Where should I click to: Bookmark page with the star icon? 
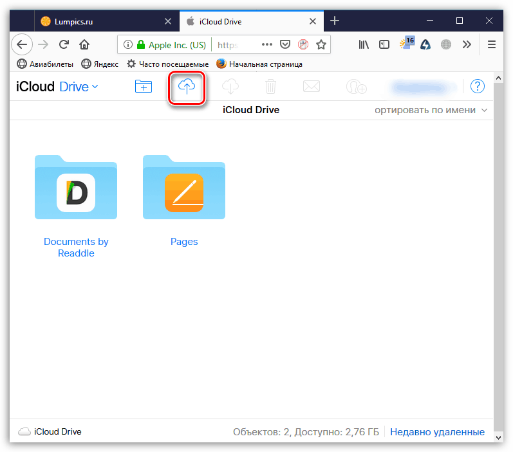(x=321, y=44)
